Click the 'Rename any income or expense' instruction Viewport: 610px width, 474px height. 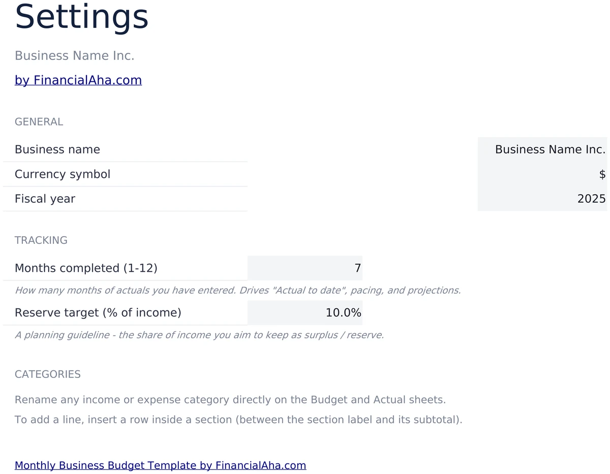point(230,400)
